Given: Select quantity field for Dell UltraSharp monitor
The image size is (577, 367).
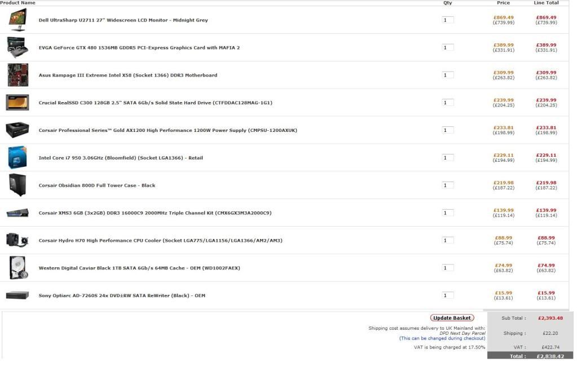Looking at the screenshot, I should pos(447,20).
